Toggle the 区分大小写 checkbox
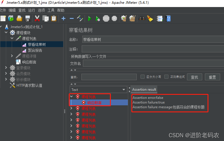This screenshot has height=141, width=224. (x=143, y=77)
